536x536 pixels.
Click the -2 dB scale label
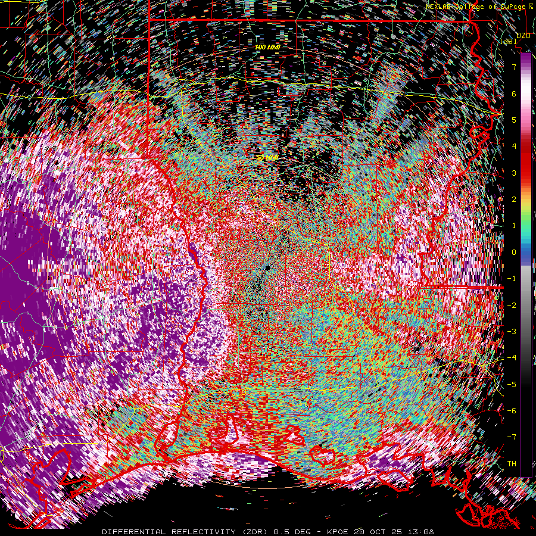[512, 306]
